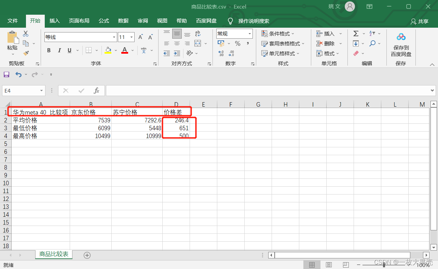This screenshot has height=269, width=438.
Task: Click Save to Baidu Netdisk (保存到百度网盘)
Action: tap(401, 44)
